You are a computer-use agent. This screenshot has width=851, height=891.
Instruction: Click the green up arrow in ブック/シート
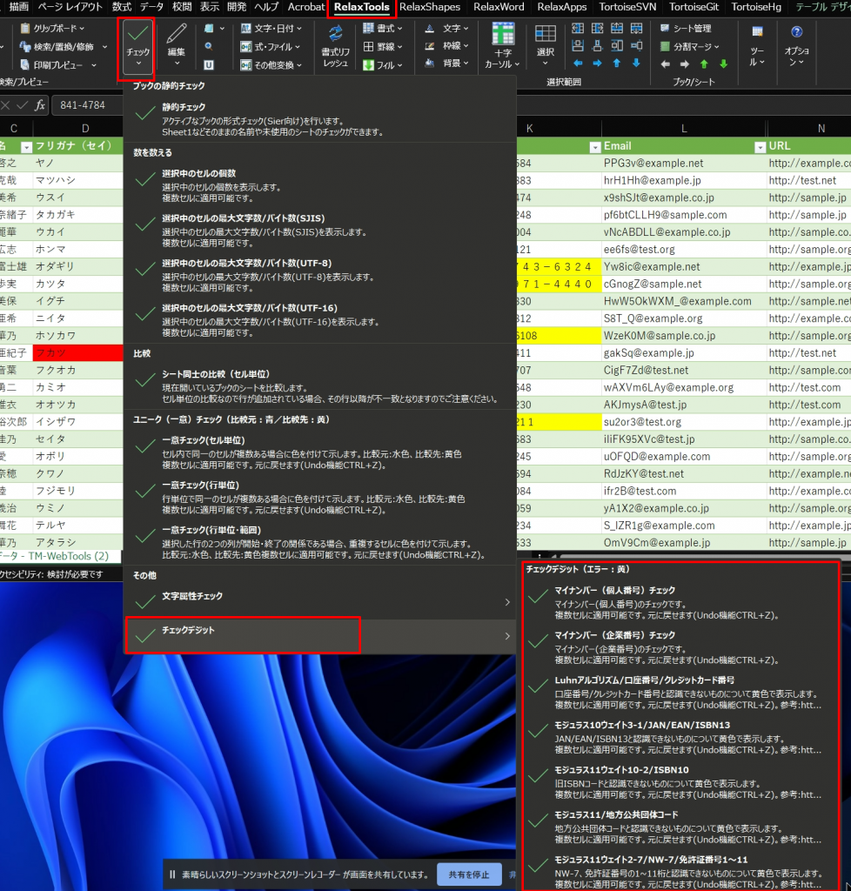[704, 64]
